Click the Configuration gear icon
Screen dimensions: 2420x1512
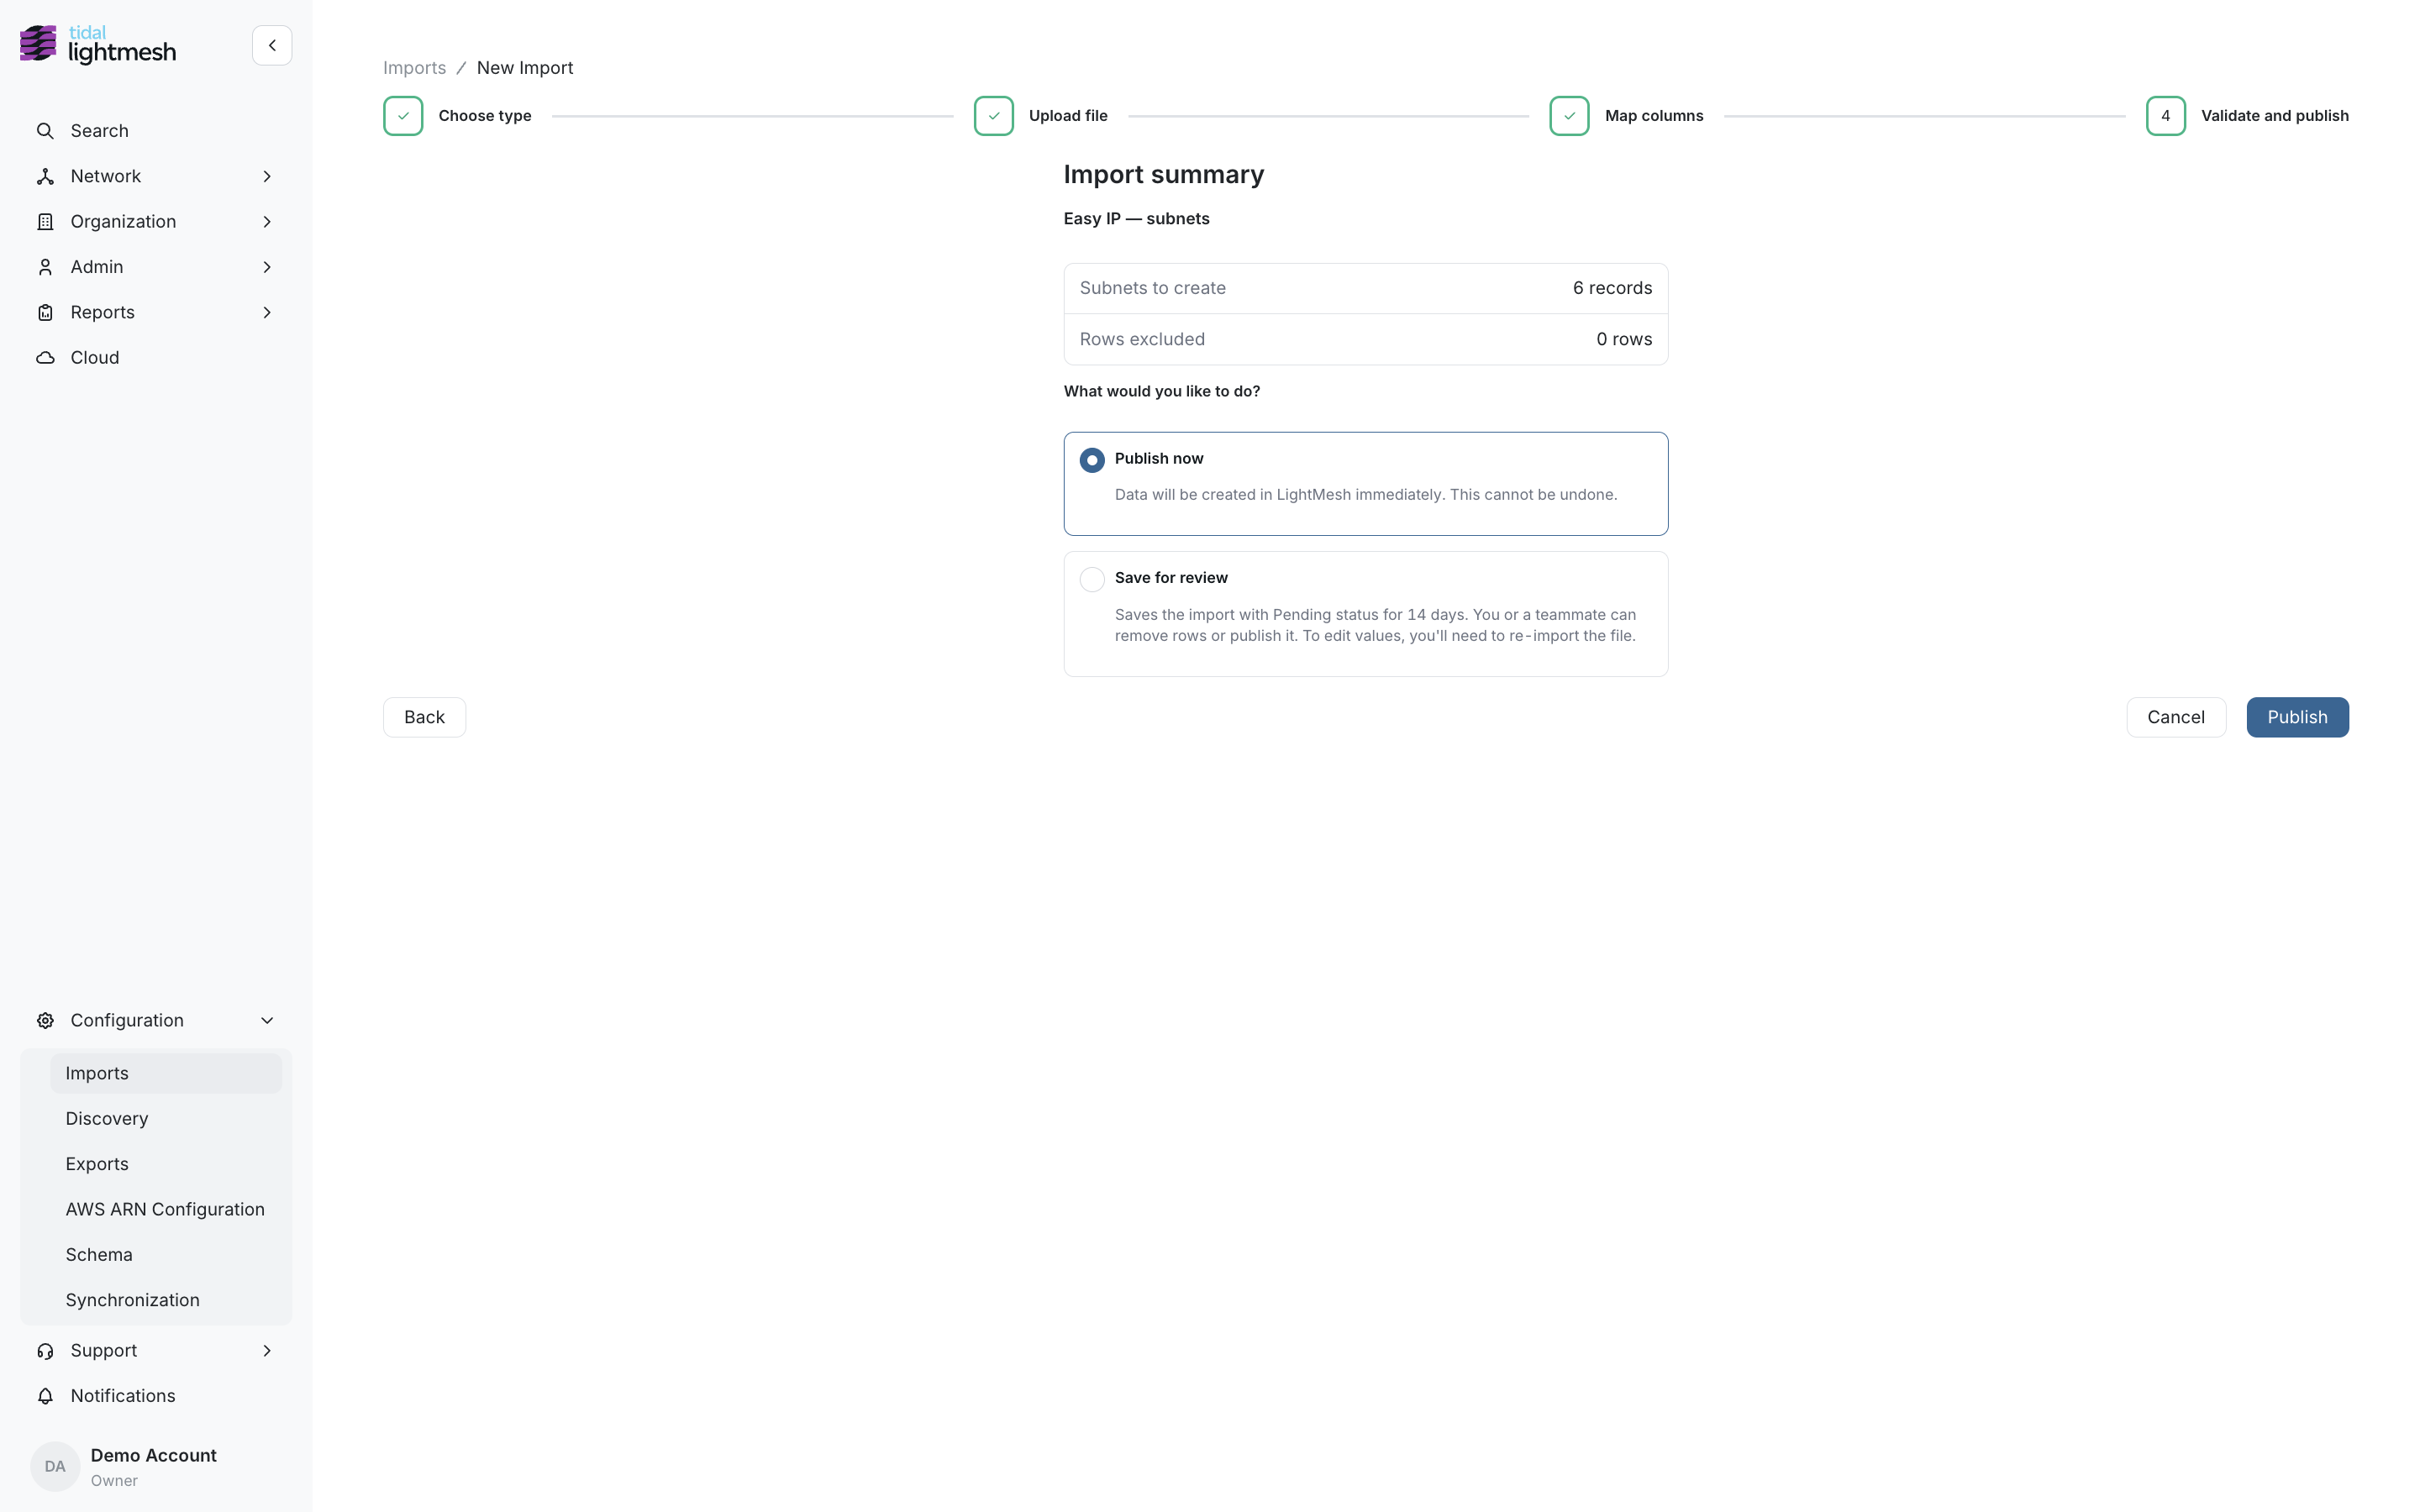[45, 1020]
